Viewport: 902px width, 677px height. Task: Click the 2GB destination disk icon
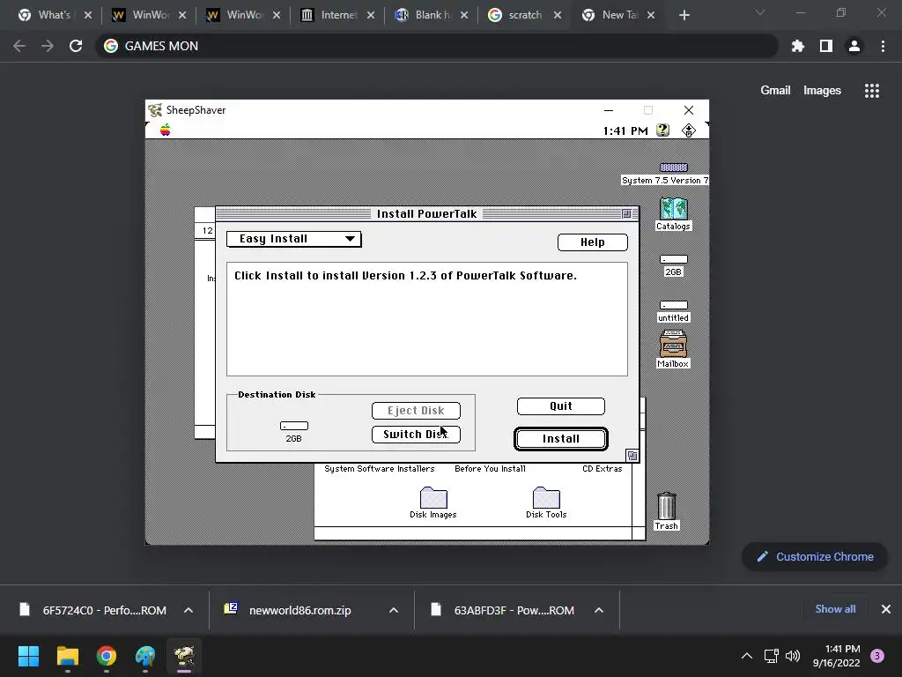pyautogui.click(x=293, y=426)
